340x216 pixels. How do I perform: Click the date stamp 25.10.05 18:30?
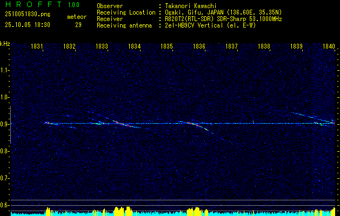pos(28,25)
